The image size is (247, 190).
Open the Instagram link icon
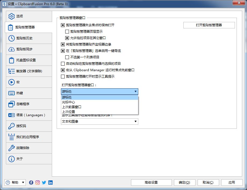click(38, 183)
